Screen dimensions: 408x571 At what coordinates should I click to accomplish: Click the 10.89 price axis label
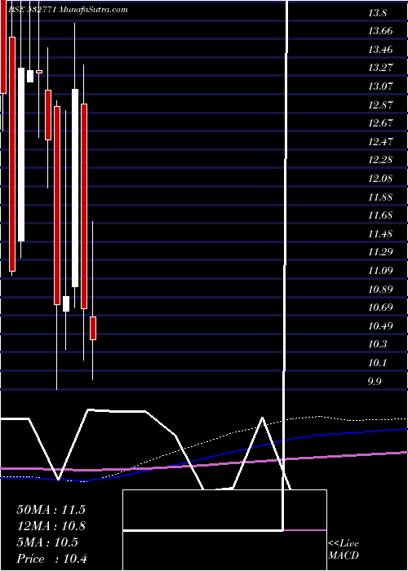(x=380, y=289)
